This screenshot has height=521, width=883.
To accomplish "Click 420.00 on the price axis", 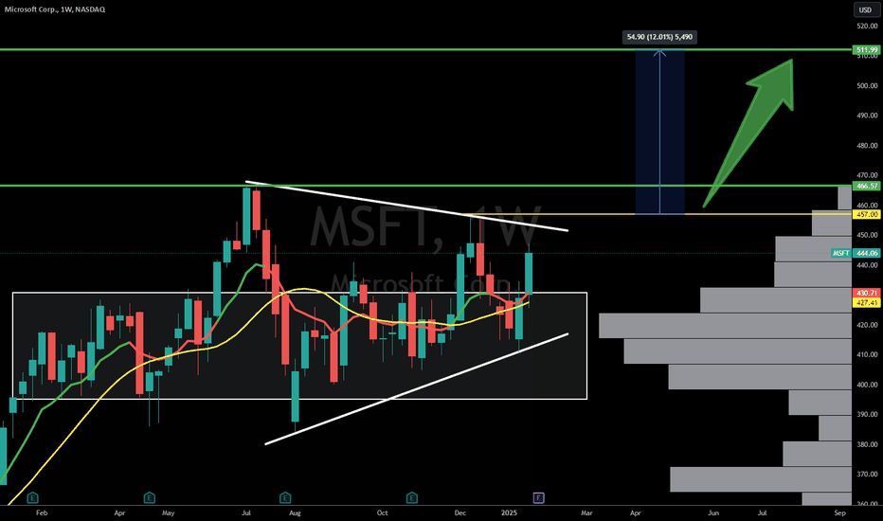I will [867, 325].
